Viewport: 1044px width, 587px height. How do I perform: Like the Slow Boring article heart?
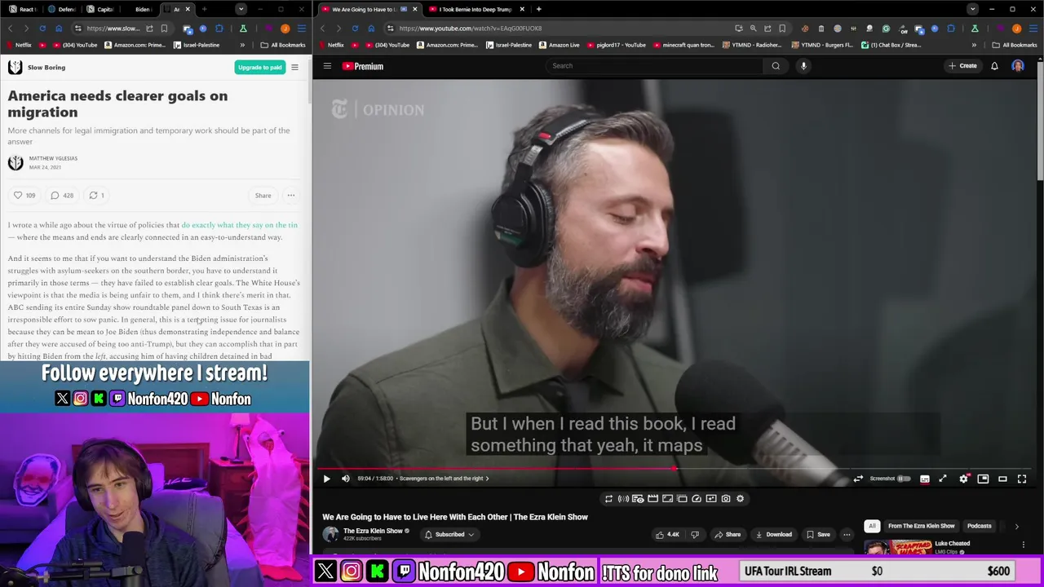pyautogui.click(x=24, y=196)
